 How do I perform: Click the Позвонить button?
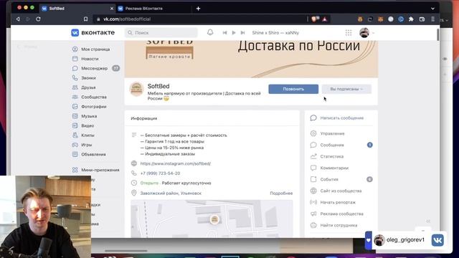click(x=293, y=89)
